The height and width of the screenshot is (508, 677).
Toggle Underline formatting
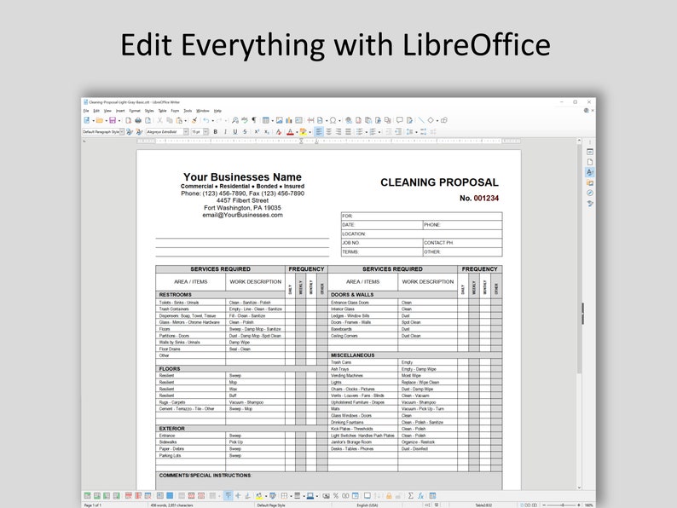pyautogui.click(x=234, y=131)
